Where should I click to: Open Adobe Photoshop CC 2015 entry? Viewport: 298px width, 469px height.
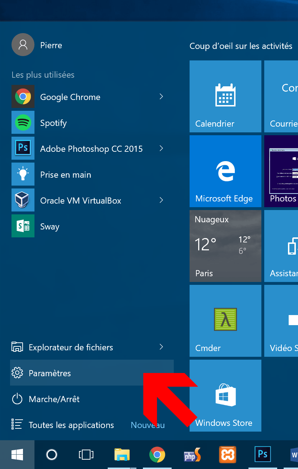click(x=92, y=149)
